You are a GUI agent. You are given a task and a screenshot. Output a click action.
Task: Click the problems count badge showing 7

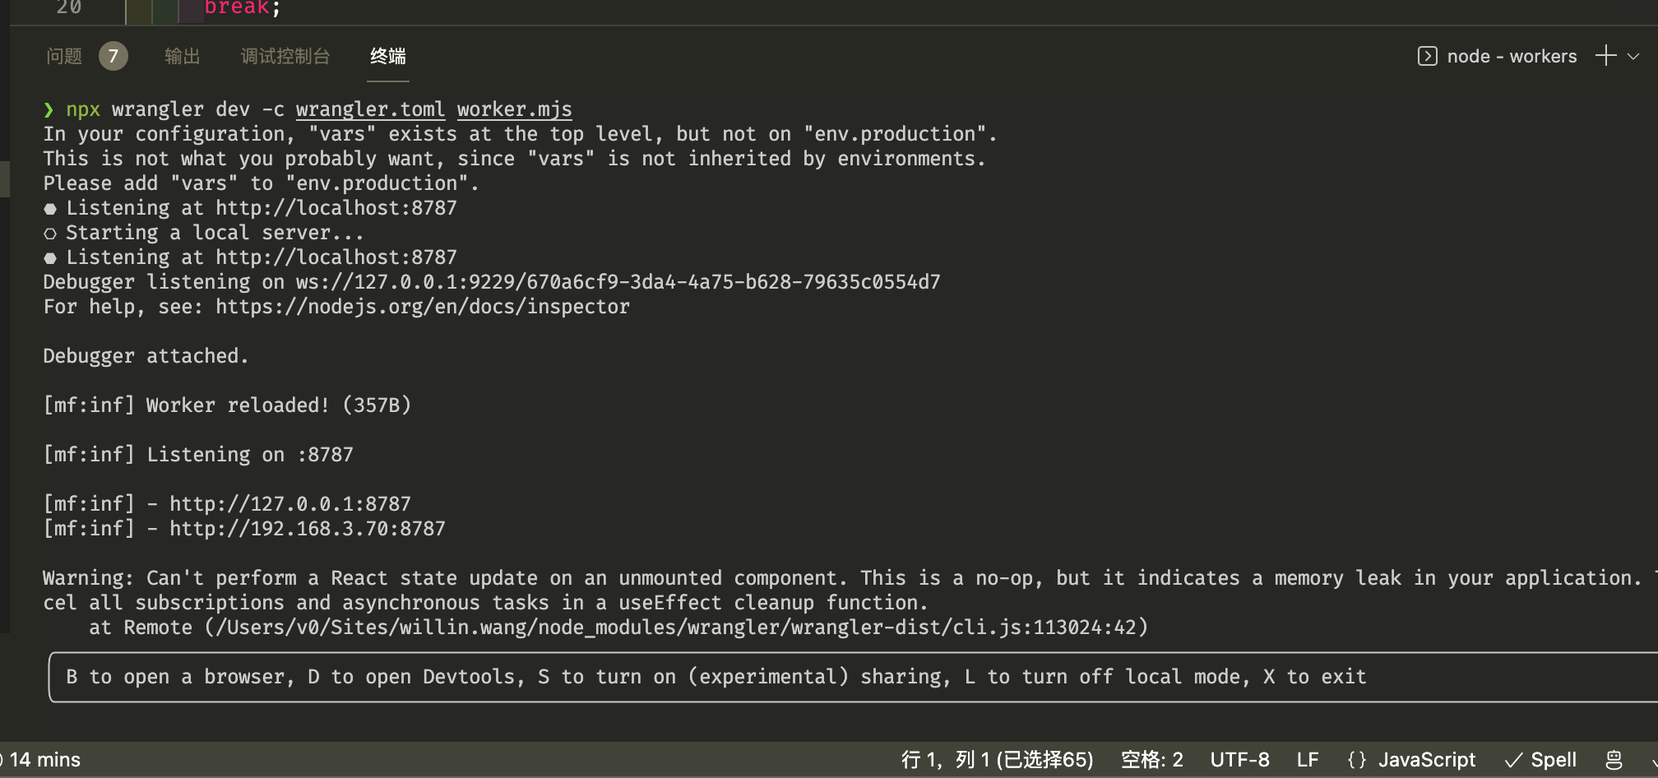[113, 56]
